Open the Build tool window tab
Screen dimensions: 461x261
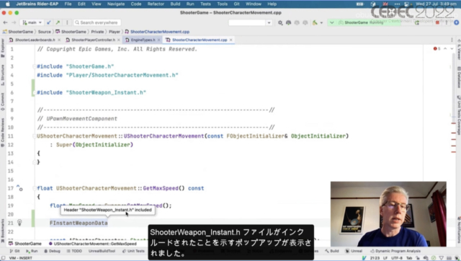point(331,251)
